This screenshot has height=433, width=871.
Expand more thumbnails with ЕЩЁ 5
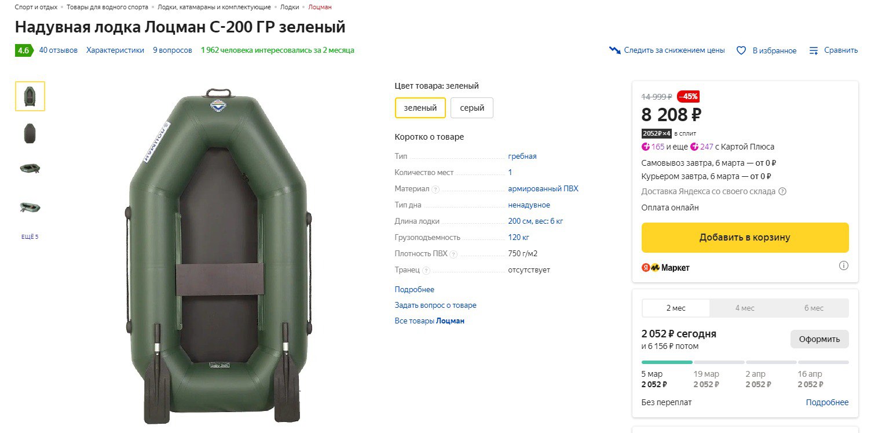click(x=30, y=237)
